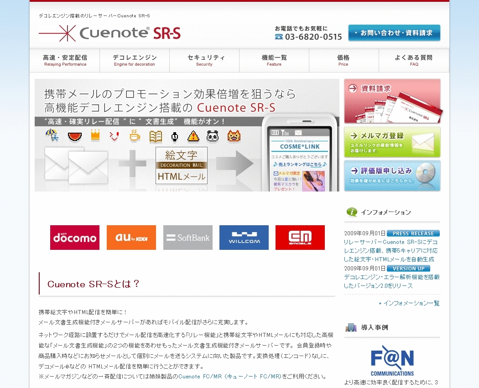This screenshot has width=479, height=388.
Task: Click the phone number 03-6820-0515
Action: click(313, 37)
